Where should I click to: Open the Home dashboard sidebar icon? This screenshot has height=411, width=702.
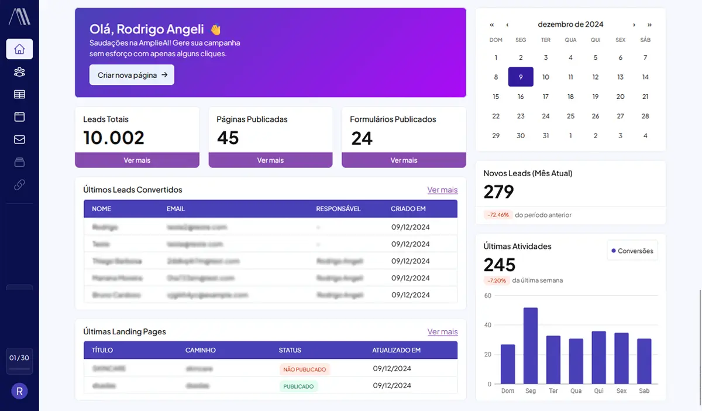(19, 49)
